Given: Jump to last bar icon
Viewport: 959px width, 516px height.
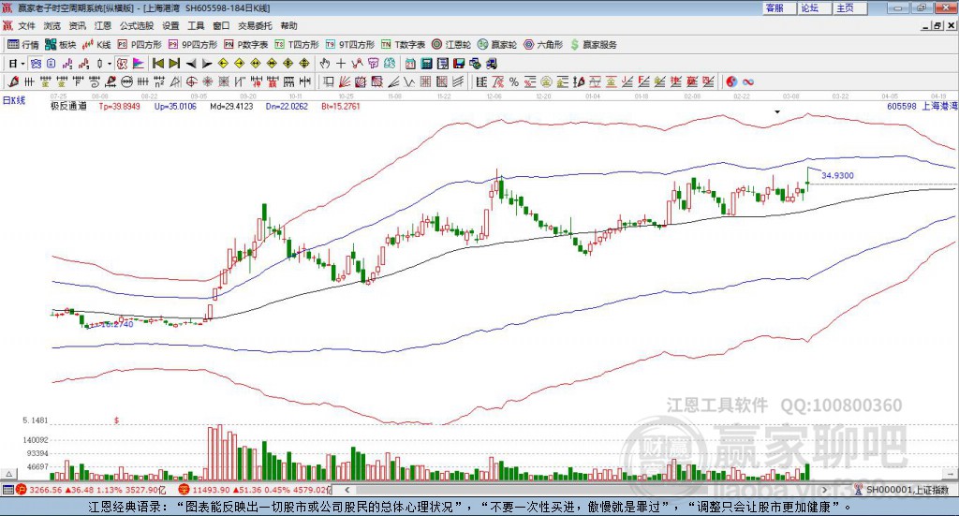Looking at the screenshot, I should (174, 64).
